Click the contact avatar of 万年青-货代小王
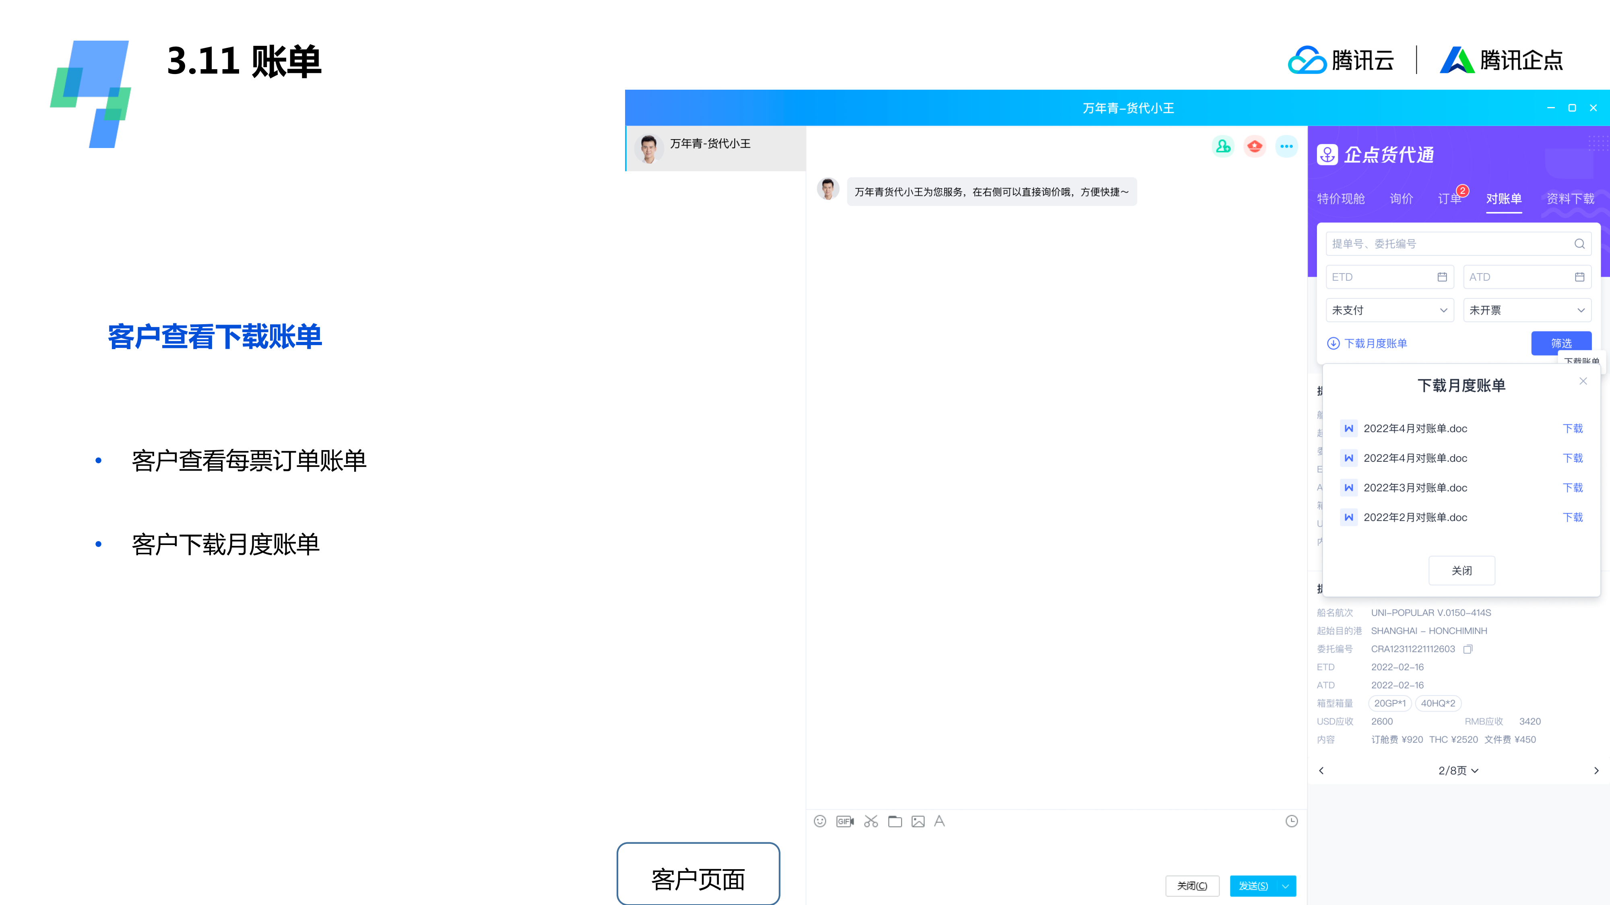The image size is (1610, 905). pyautogui.click(x=649, y=148)
